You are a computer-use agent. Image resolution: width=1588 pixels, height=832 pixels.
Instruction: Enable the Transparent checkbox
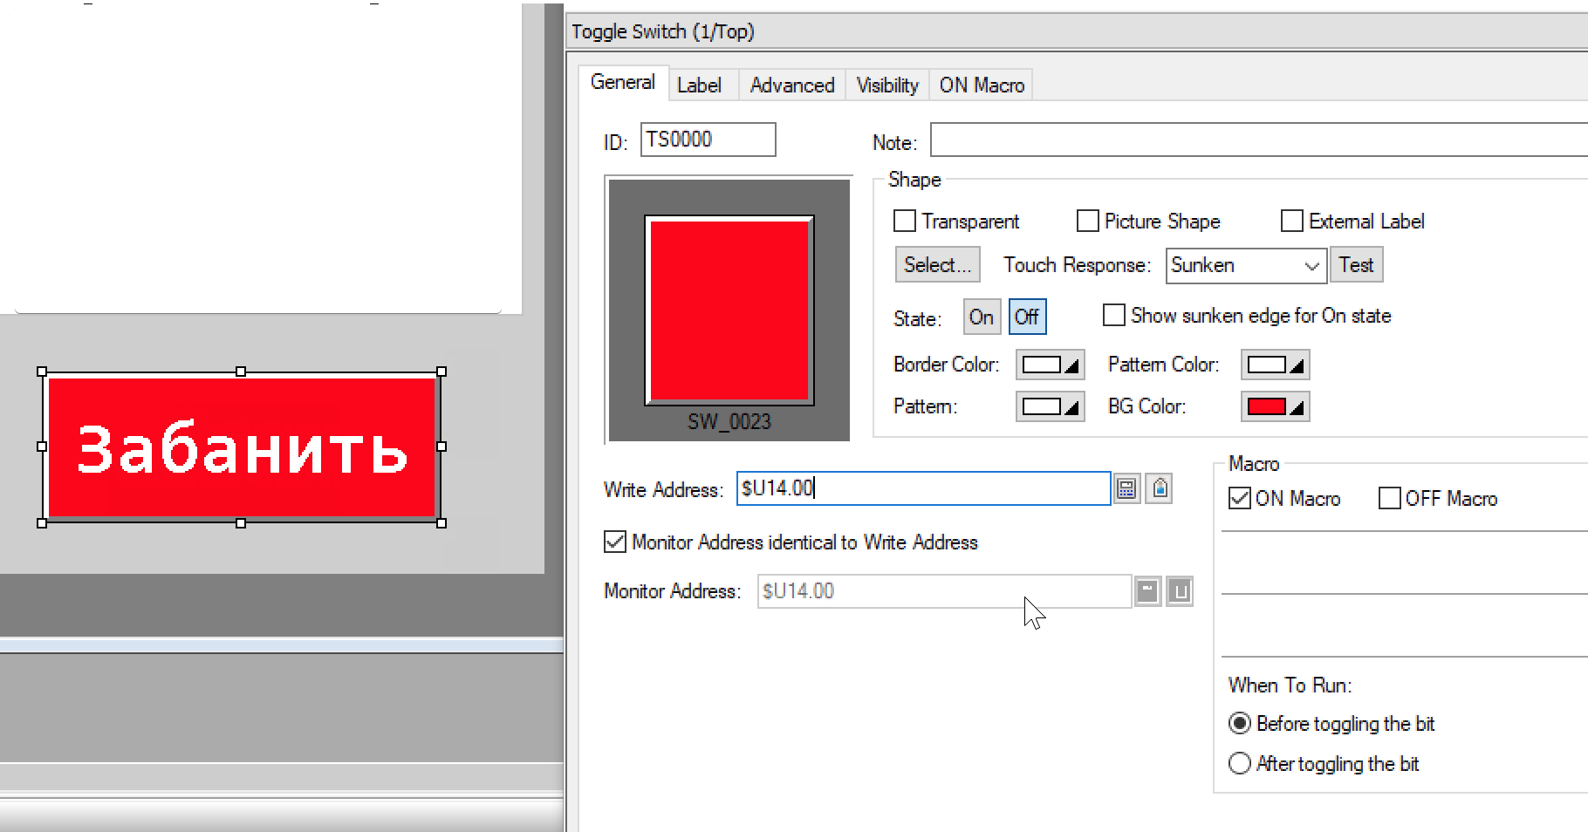[905, 222]
